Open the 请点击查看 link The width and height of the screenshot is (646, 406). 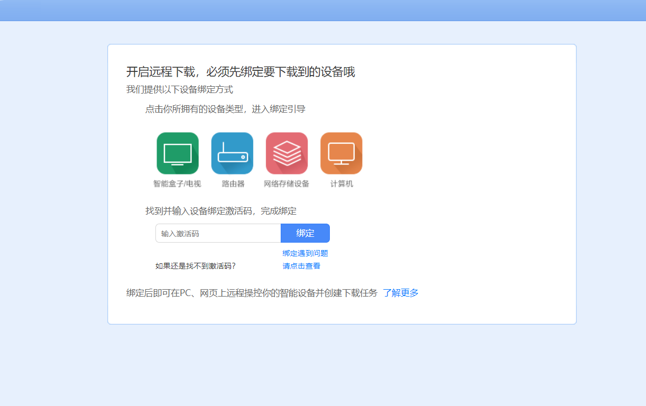301,266
